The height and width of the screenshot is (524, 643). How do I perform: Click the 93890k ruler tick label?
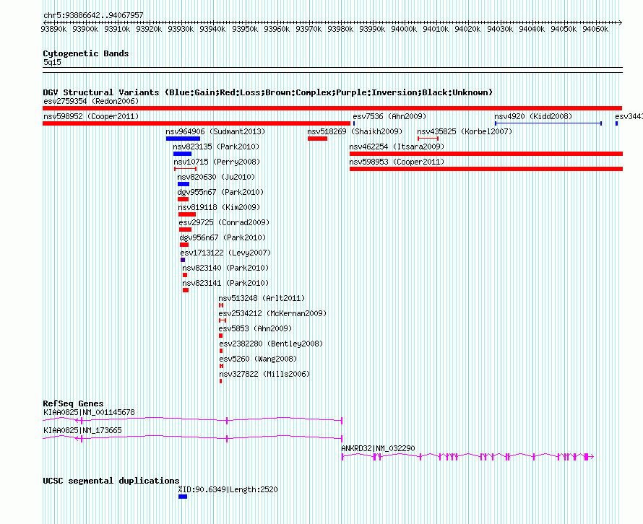[x=53, y=29]
